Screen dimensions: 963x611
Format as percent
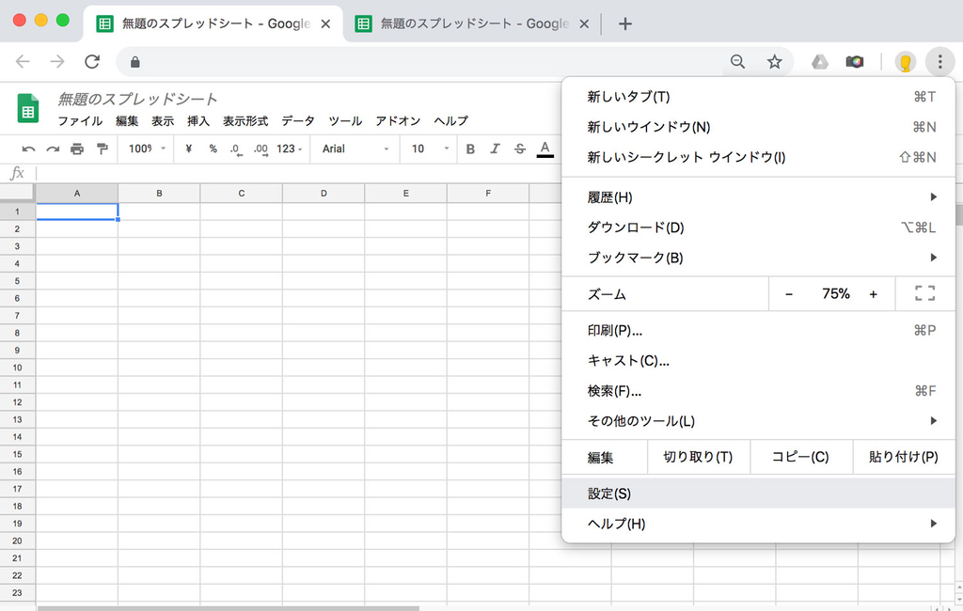click(x=213, y=149)
